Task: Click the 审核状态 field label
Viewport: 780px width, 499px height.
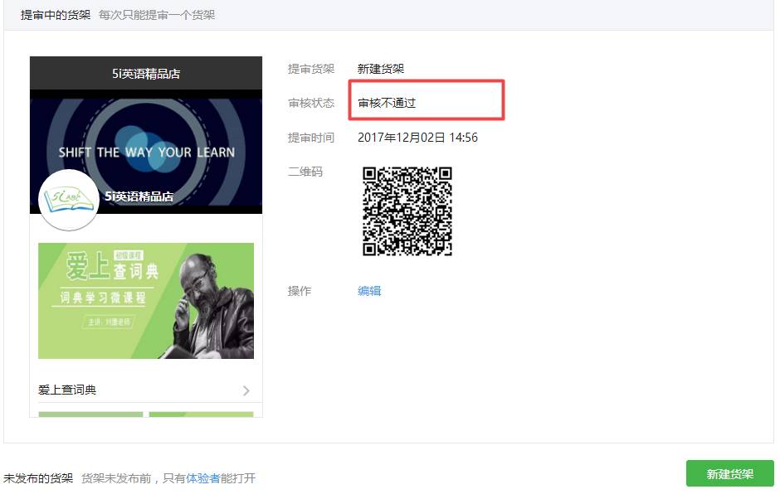Action: pos(311,103)
